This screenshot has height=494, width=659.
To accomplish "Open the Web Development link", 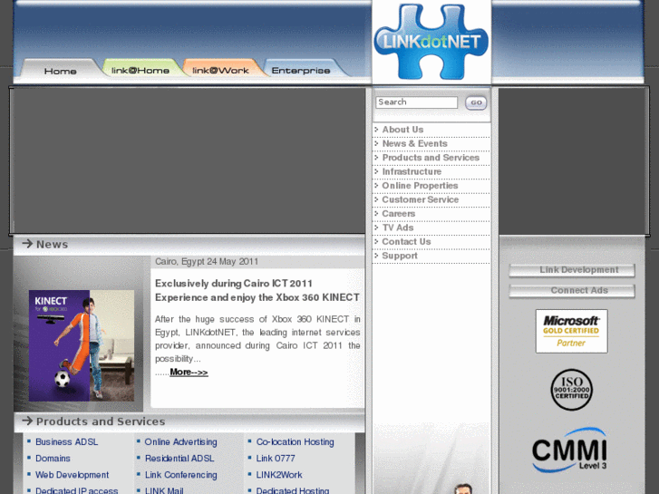I will click(x=72, y=475).
